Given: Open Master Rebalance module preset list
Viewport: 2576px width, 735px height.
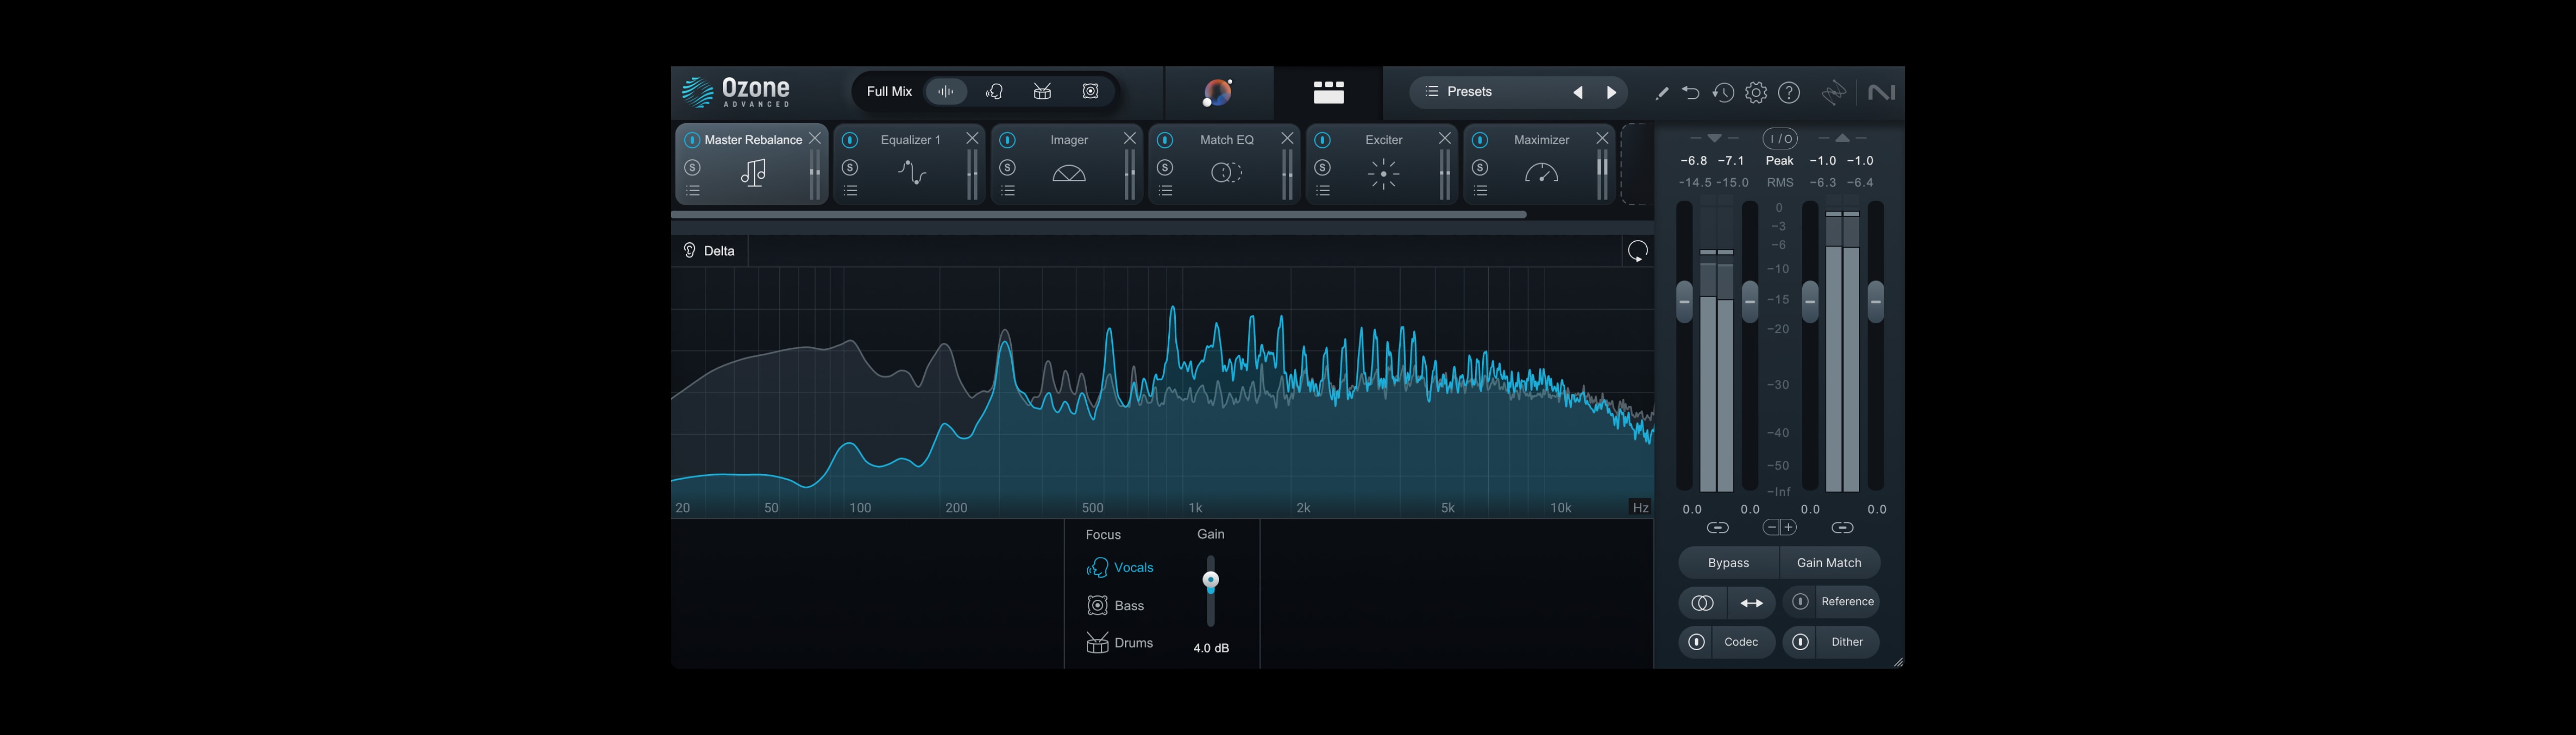Looking at the screenshot, I should tap(693, 191).
